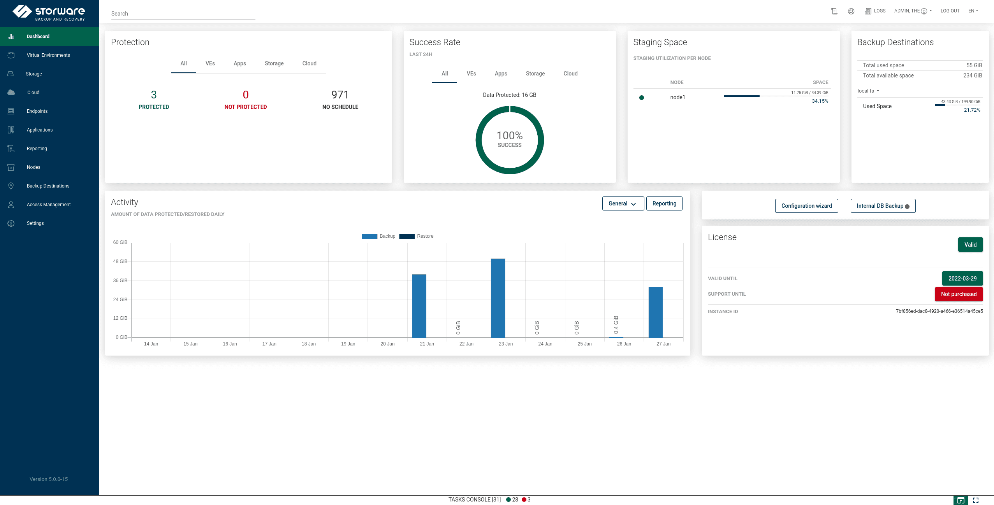This screenshot has height=505, width=994.
Task: Select the Storage tab in Protection panel
Action: (274, 63)
